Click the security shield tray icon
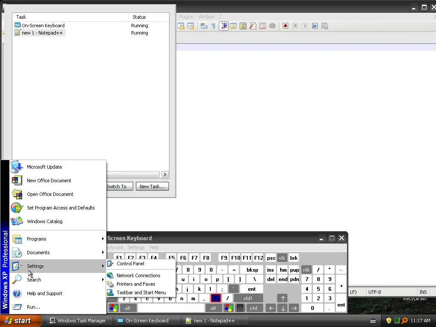Viewport: 436px width, 327px height. 389,321
